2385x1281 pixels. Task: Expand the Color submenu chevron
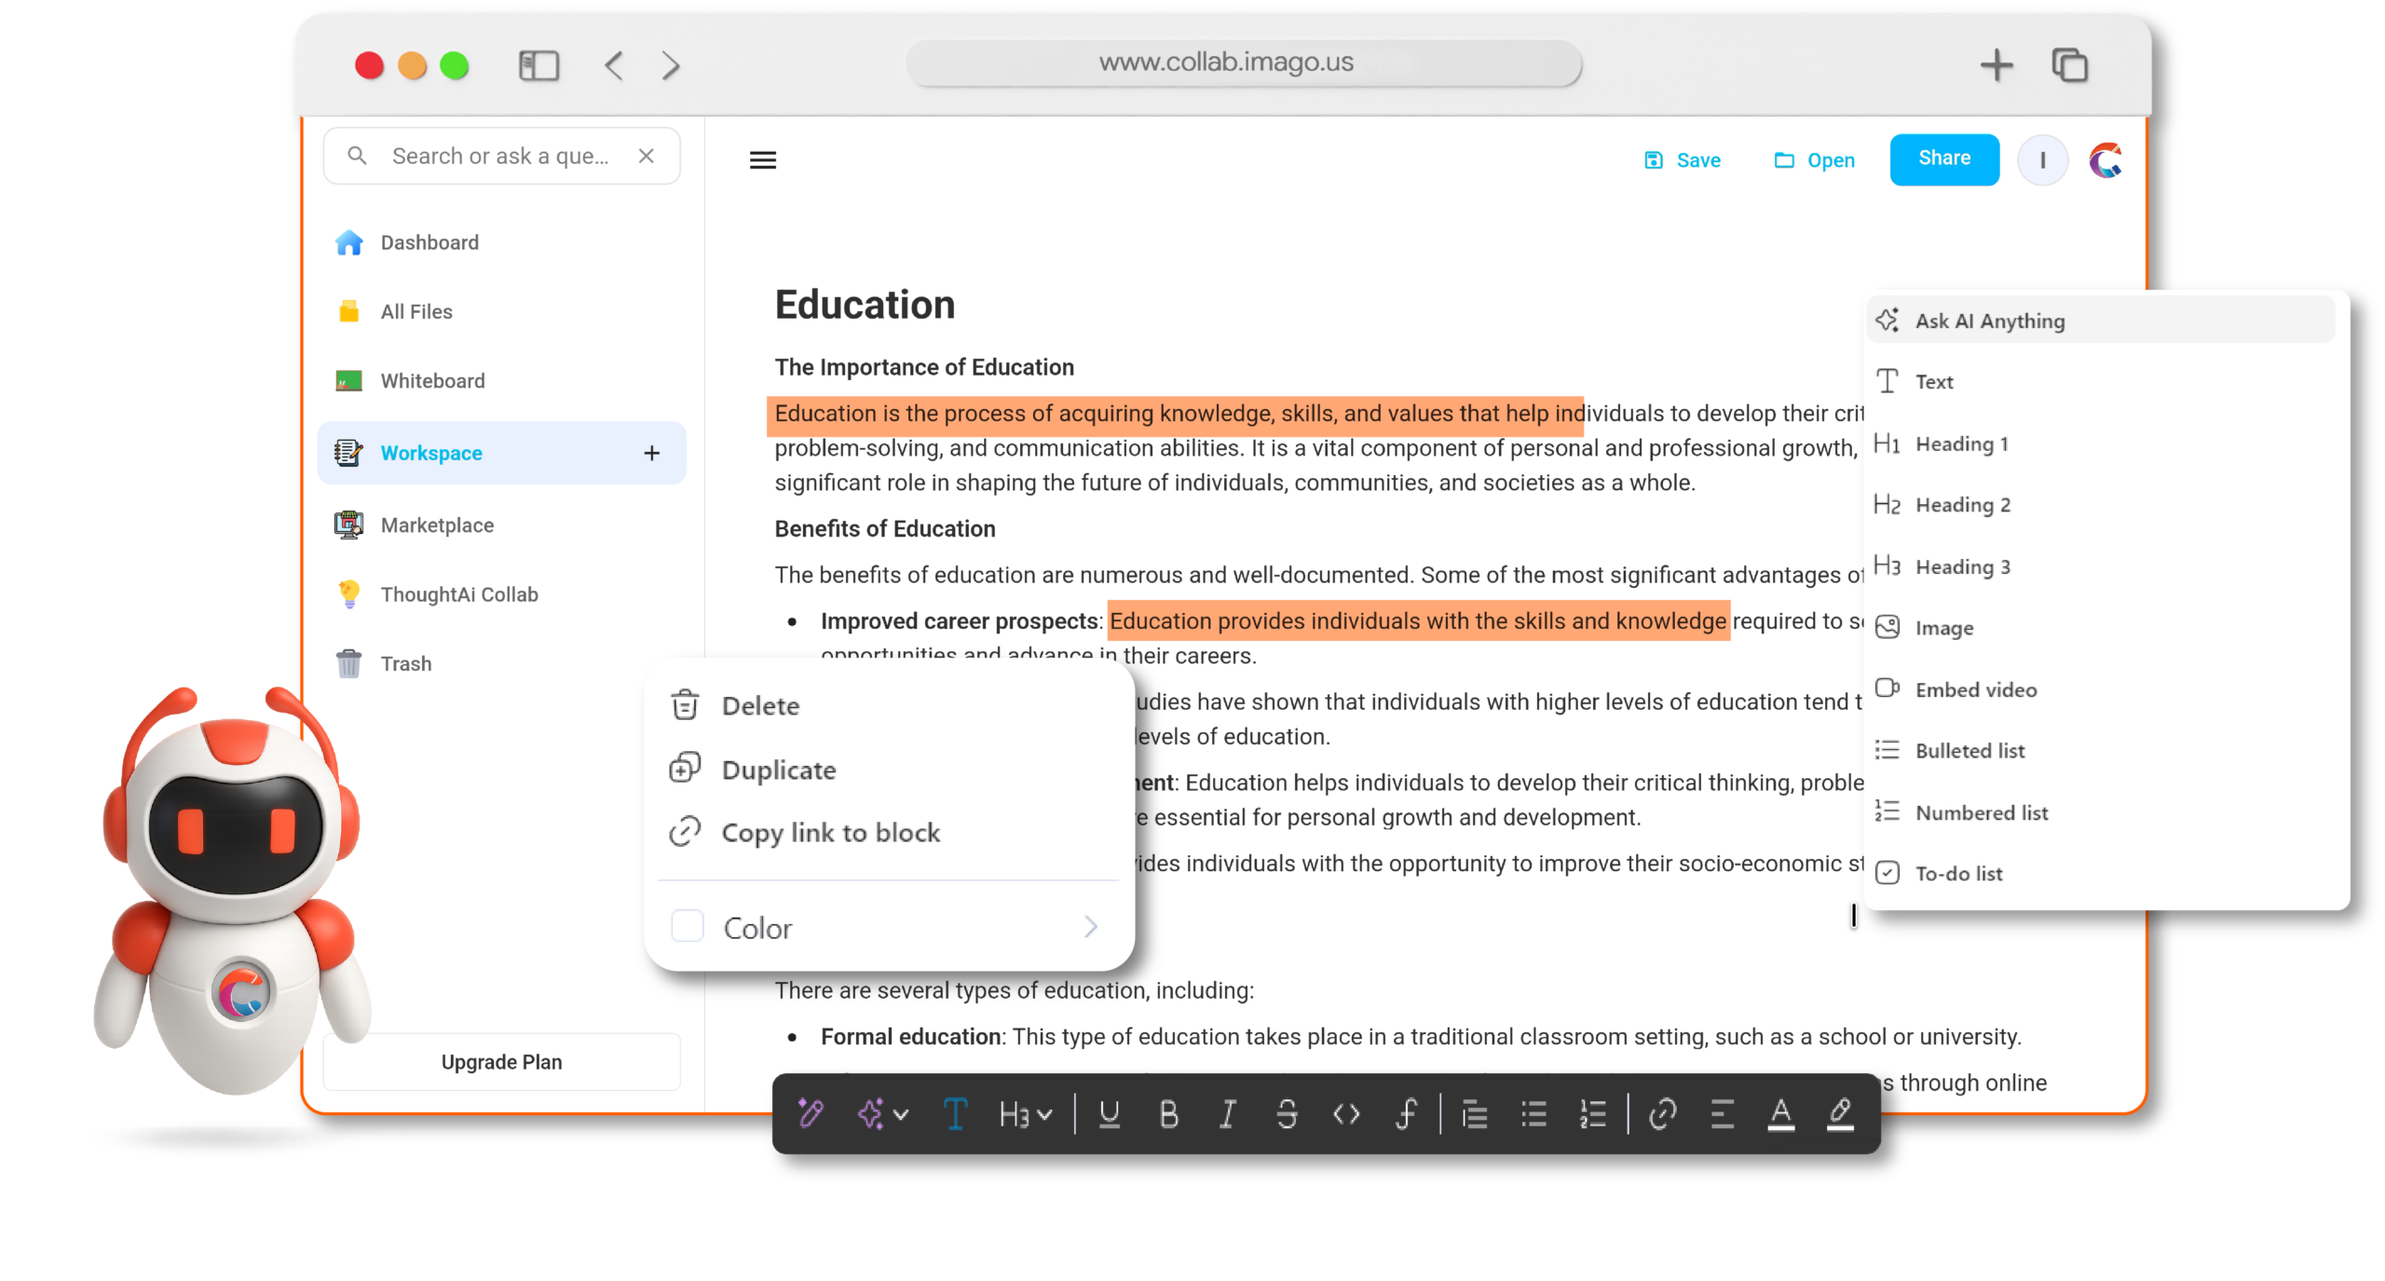pos(1091,927)
